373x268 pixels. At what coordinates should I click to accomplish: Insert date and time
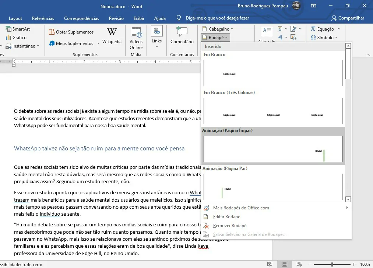click(293, 37)
